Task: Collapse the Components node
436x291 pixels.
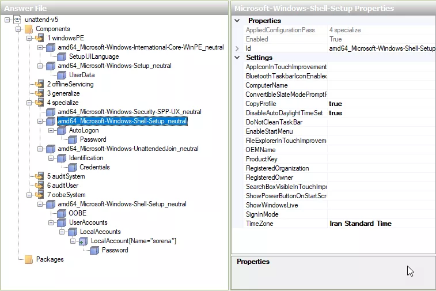Action: pos(18,29)
